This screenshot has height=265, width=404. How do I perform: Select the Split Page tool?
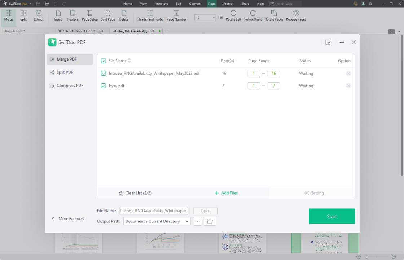(x=108, y=16)
